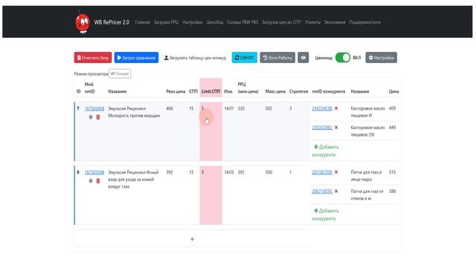Add competitor for product row 8
The image size is (476, 267).
[325, 214]
